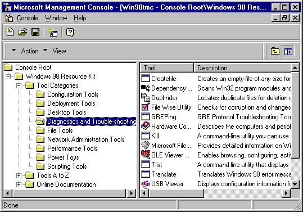Expand the Tools A to Z node
This screenshot has width=303, height=212.
point(19,175)
